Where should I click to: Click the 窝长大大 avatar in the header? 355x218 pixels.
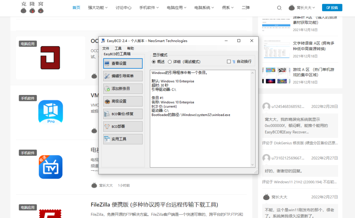[x=292, y=8]
